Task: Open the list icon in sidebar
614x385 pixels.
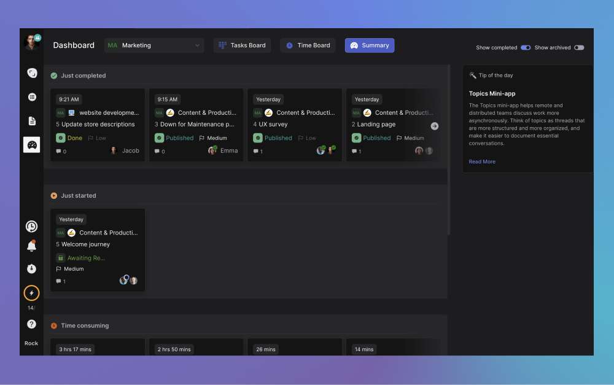Action: [31, 97]
